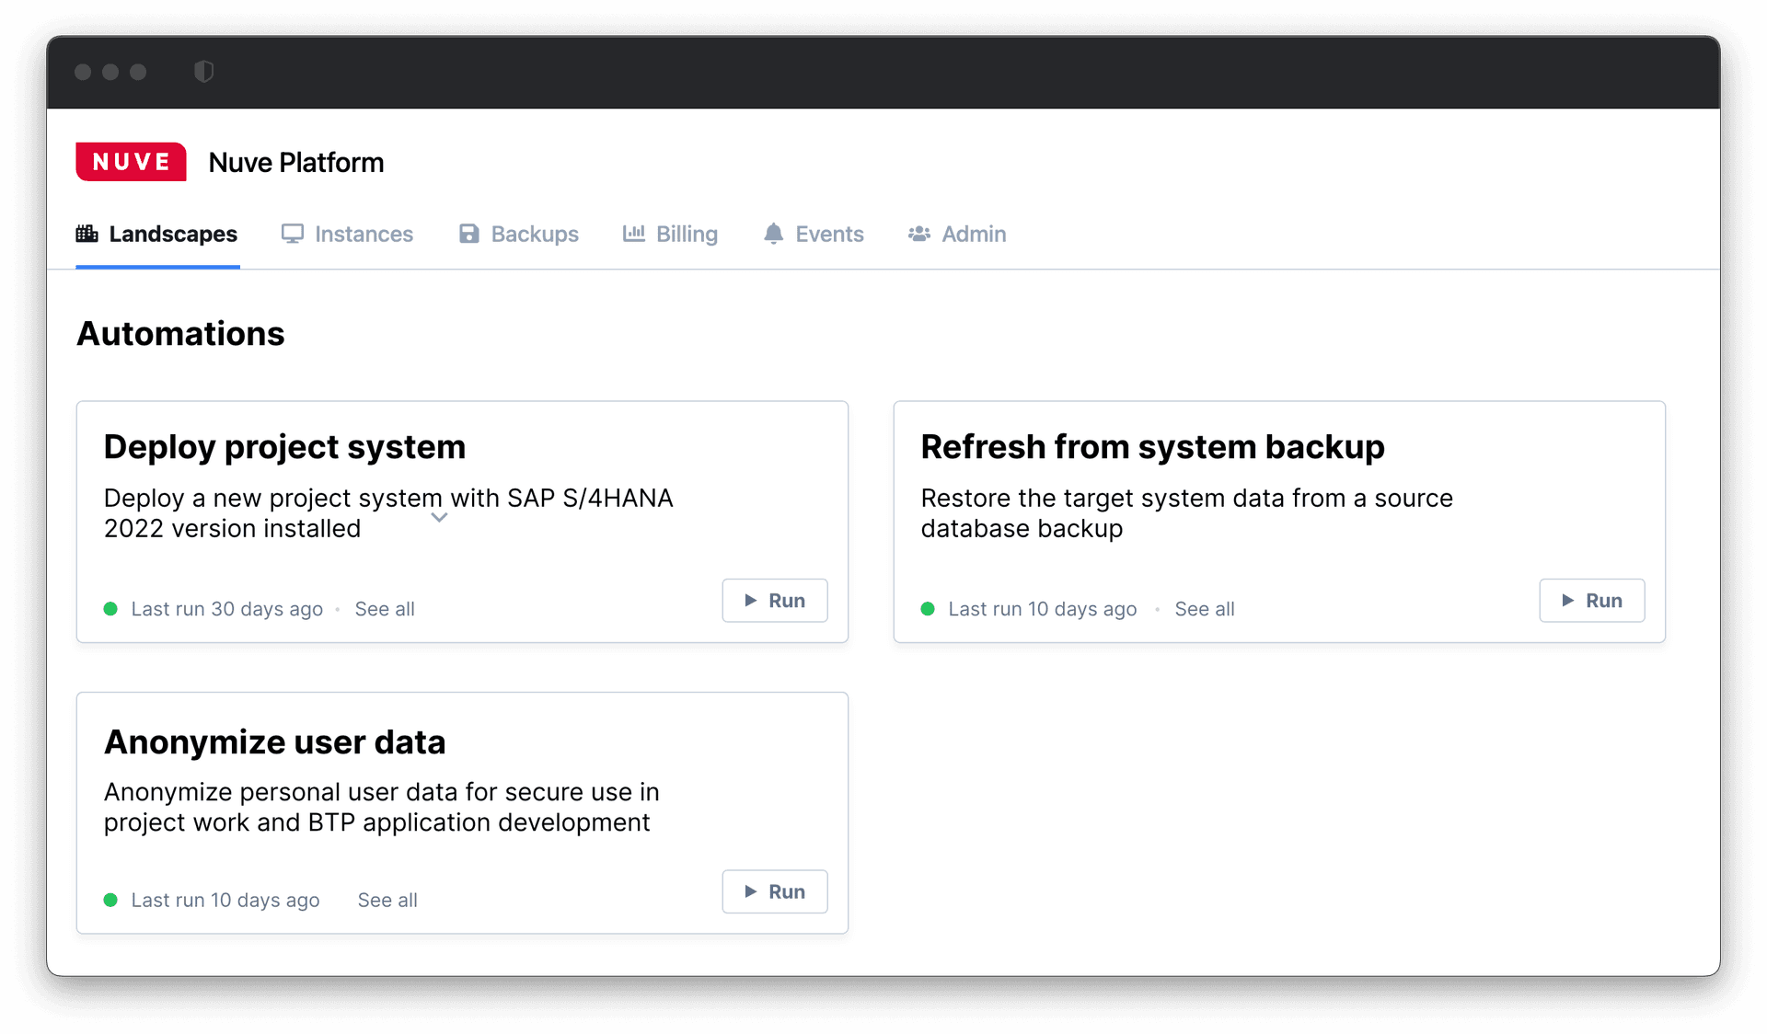Click 'Last run 30 days ago' text

click(x=227, y=609)
